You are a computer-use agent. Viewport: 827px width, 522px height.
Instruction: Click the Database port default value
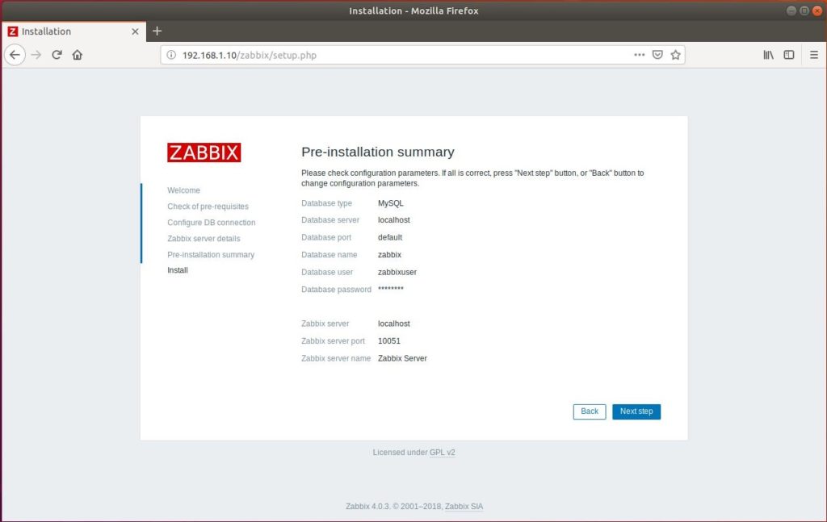tap(390, 237)
